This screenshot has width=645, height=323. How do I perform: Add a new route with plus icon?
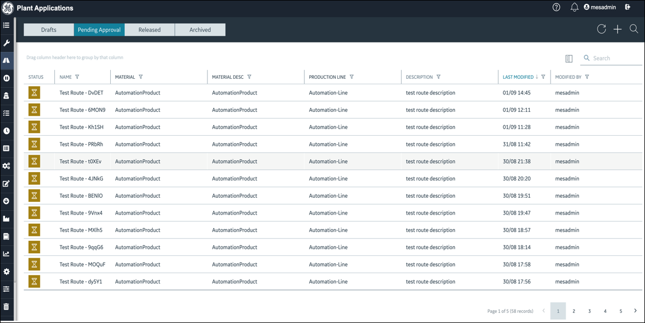click(618, 28)
